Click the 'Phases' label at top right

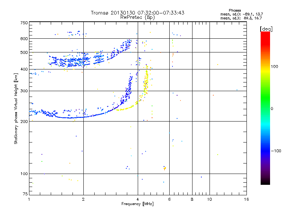click(x=235, y=10)
